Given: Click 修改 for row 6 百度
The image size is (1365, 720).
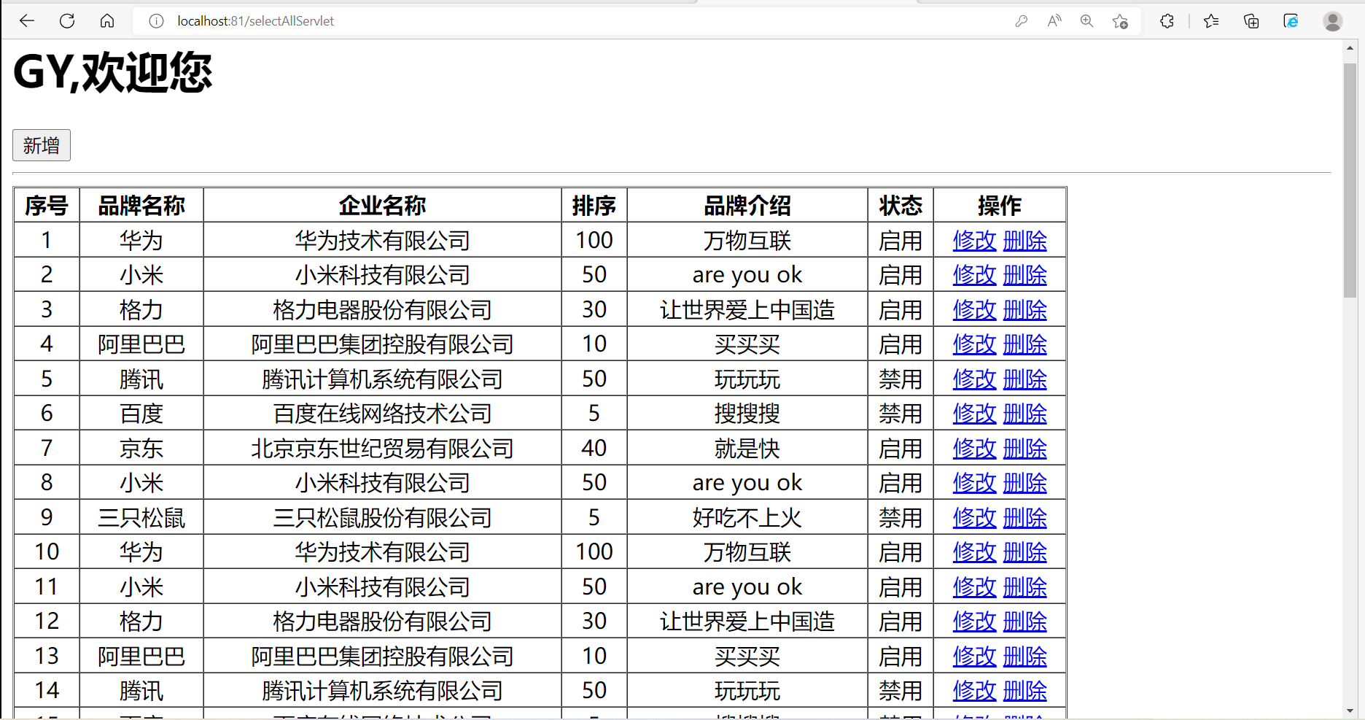Looking at the screenshot, I should click(974, 413).
